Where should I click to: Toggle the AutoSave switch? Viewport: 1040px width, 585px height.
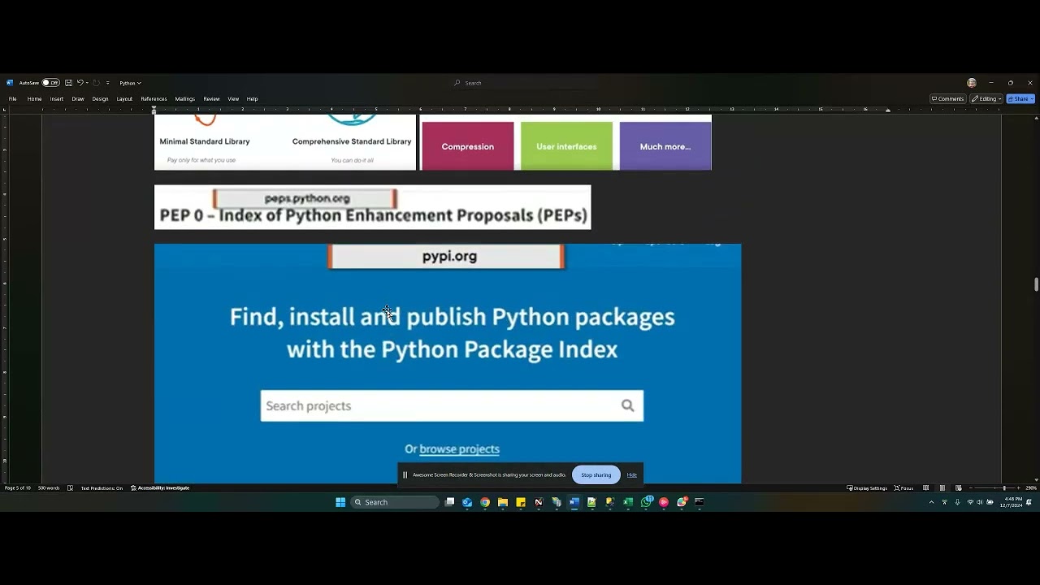pyautogui.click(x=50, y=83)
